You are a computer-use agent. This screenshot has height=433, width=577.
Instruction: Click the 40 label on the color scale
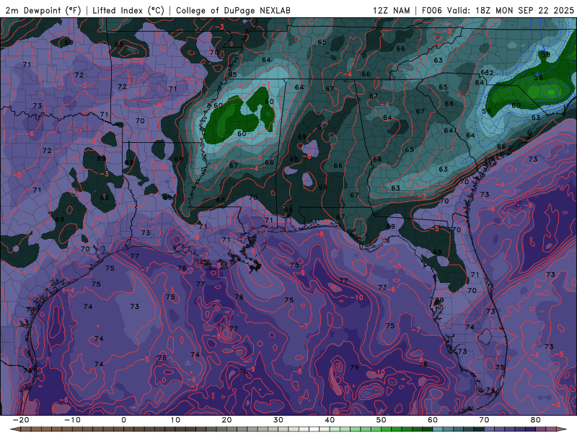[330, 420]
